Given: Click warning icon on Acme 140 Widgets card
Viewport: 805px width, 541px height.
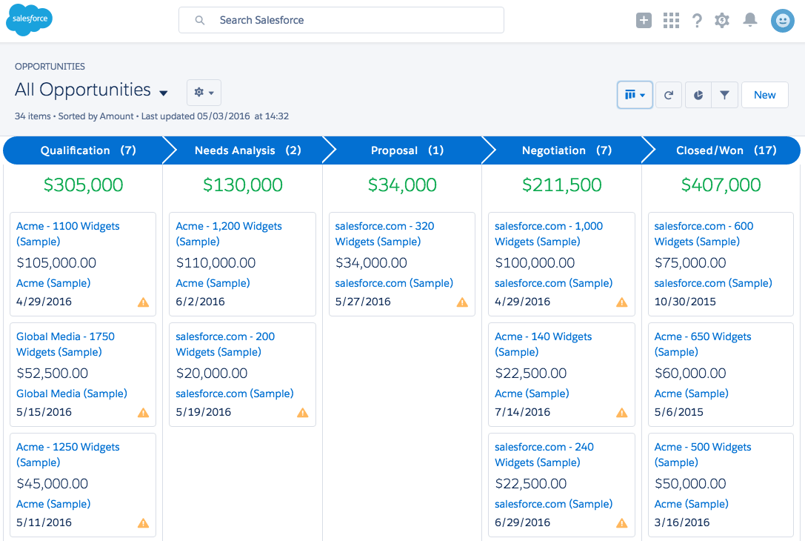Looking at the screenshot, I should pos(622,413).
